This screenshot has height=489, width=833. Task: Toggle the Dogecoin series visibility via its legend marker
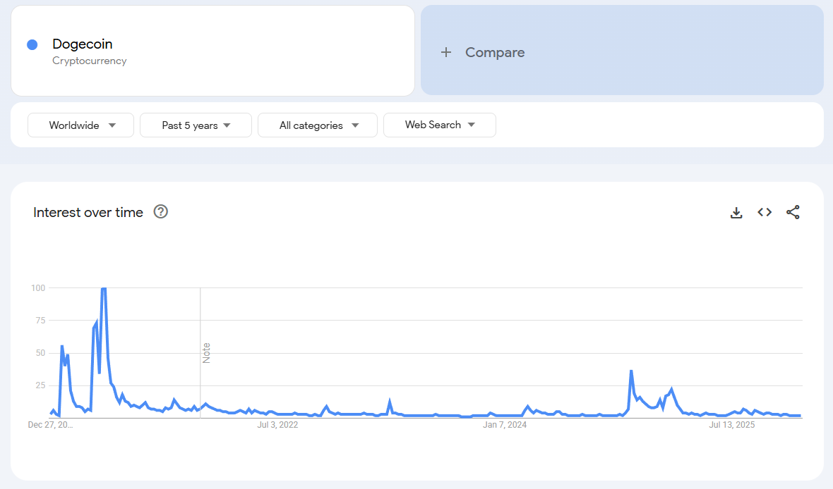click(31, 44)
